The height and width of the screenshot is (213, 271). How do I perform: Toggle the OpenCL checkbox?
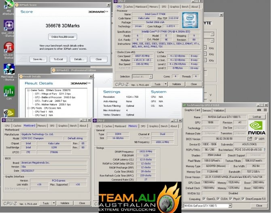(x=204, y=199)
